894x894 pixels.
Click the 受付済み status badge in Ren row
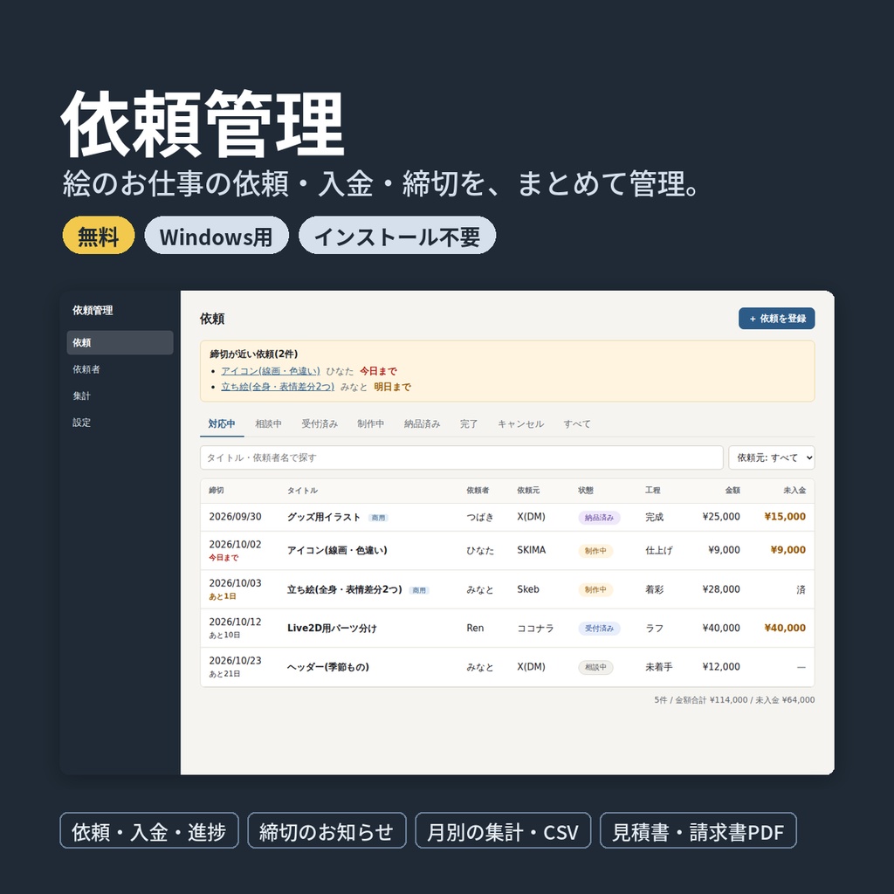click(x=599, y=629)
